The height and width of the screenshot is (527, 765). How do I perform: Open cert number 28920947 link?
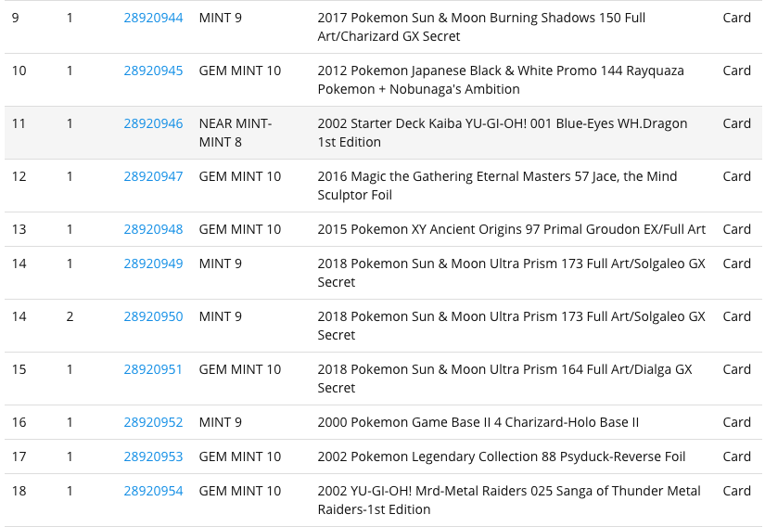point(153,176)
